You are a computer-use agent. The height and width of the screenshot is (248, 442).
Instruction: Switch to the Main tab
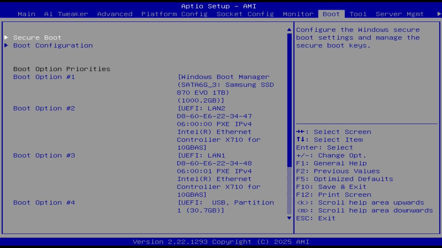point(26,14)
